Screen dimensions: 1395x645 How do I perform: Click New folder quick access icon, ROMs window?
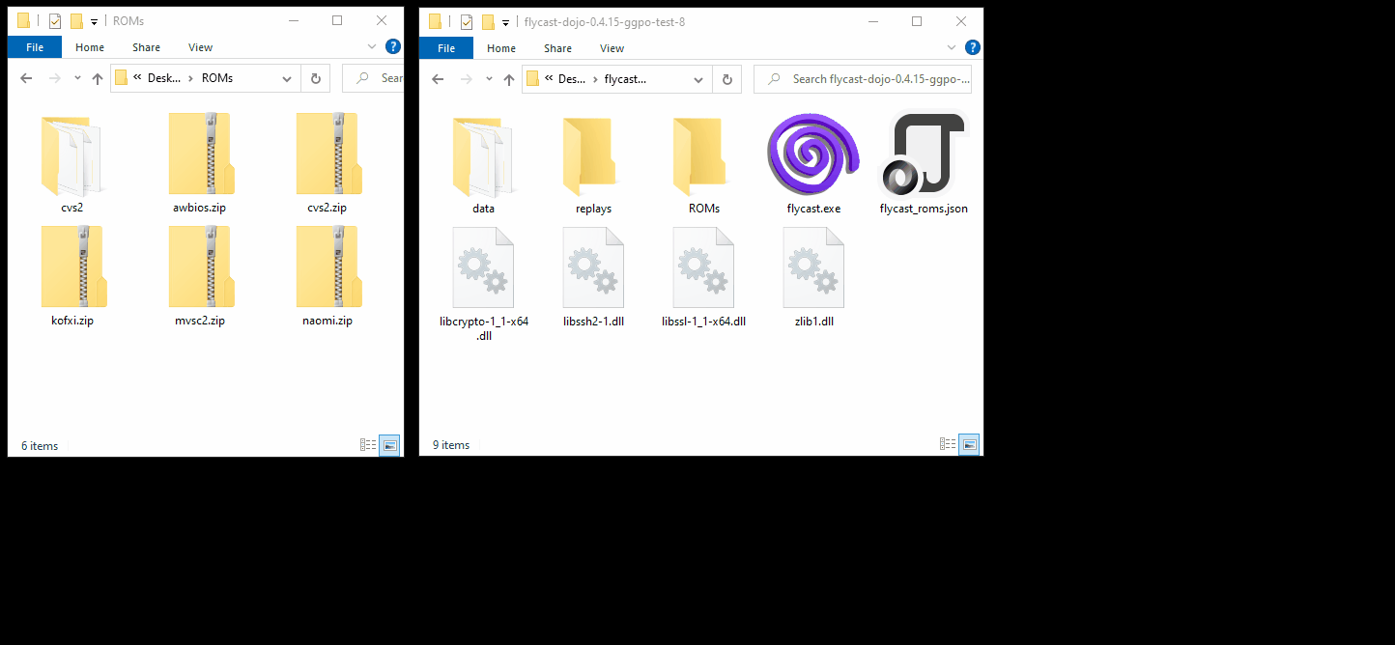76,21
